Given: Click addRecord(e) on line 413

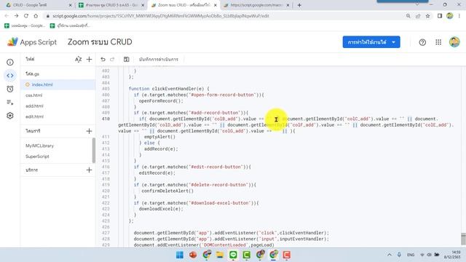Looking at the screenshot, I should coord(161,148).
